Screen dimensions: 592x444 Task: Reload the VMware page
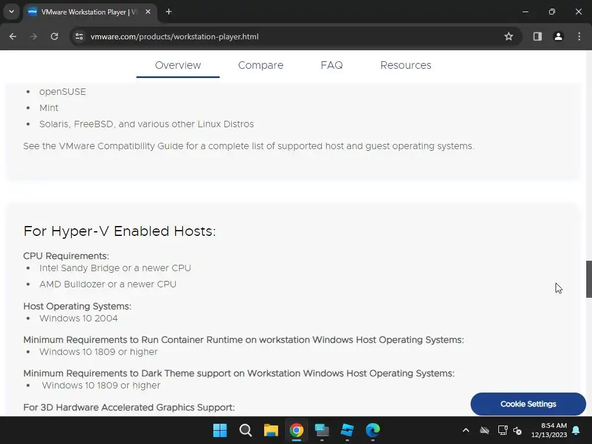[54, 36]
